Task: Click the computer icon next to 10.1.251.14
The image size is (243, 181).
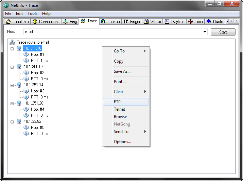Action: [x=19, y=85]
